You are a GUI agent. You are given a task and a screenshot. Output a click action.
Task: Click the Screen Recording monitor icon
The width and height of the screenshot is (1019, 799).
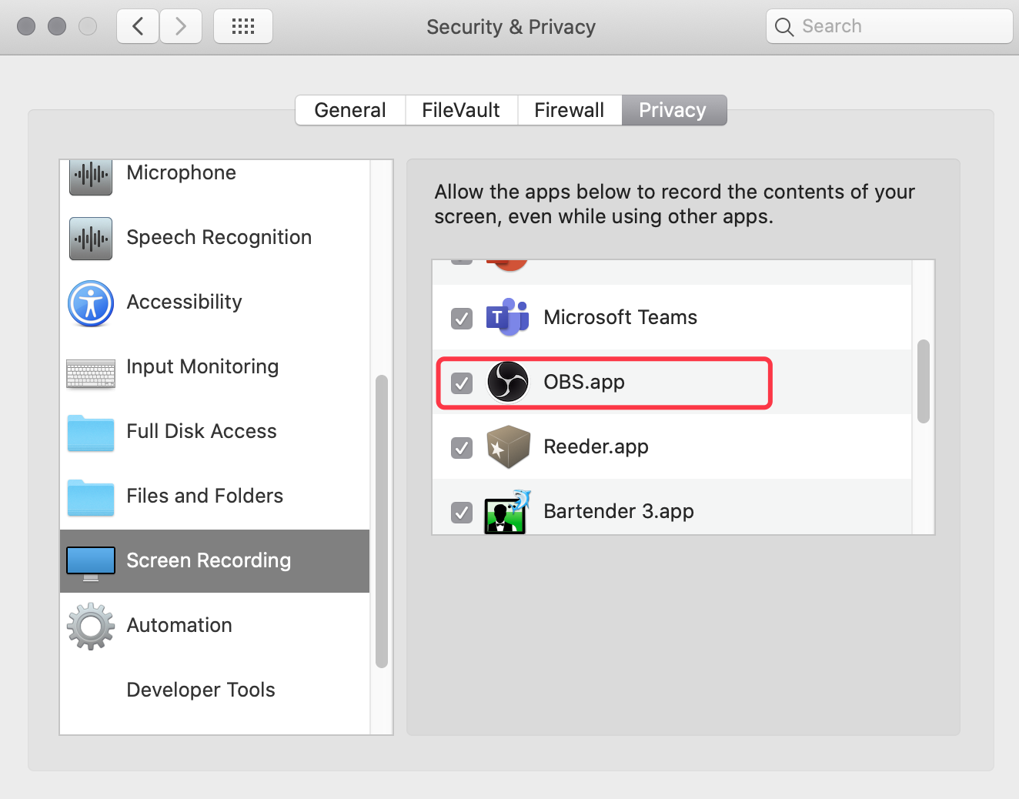pos(91,564)
